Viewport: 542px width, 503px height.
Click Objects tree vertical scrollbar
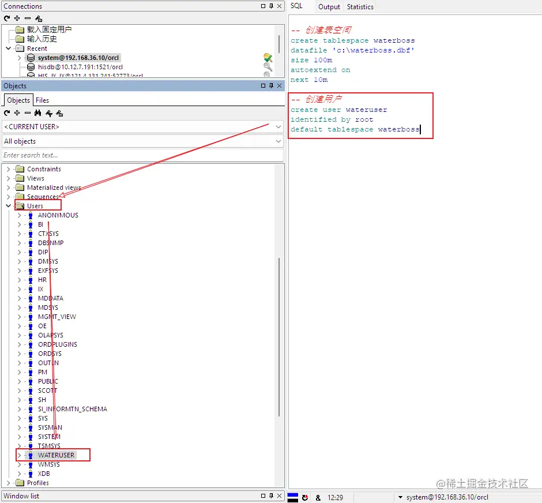point(279,337)
